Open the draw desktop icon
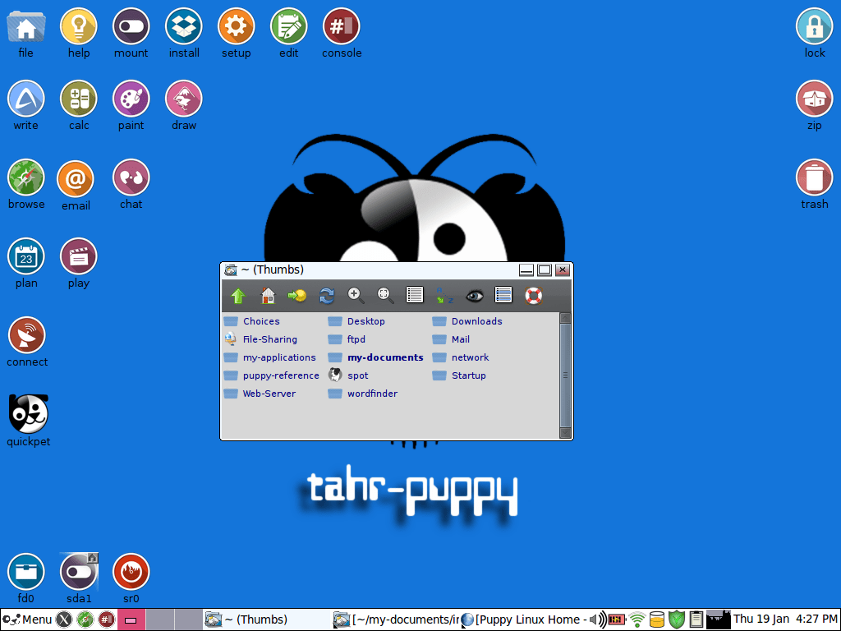 183,106
